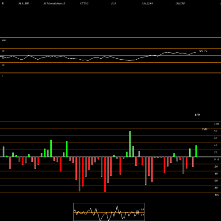Click the 'SI MunafaSutraR' header text

pos(54,4)
